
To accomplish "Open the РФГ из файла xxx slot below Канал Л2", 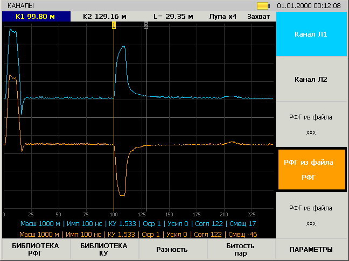I will click(x=311, y=124).
